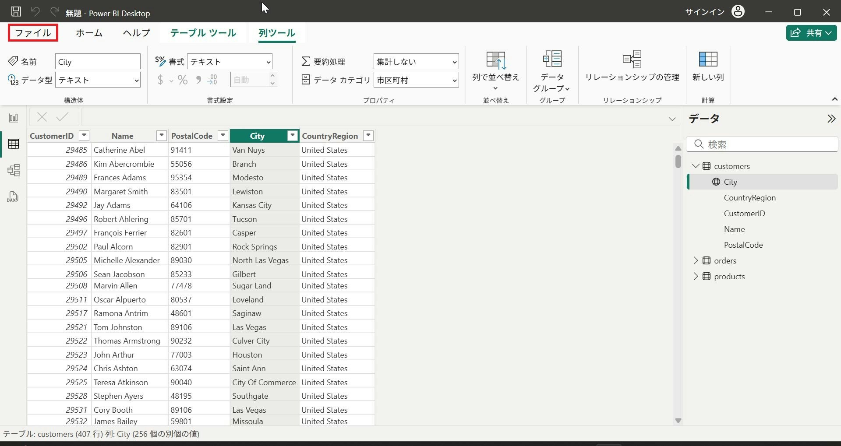Open the ファイル menu tab

[x=33, y=33]
